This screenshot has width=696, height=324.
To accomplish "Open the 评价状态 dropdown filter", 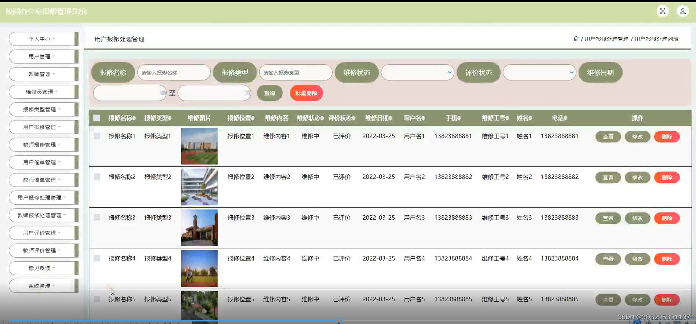I will (x=539, y=72).
